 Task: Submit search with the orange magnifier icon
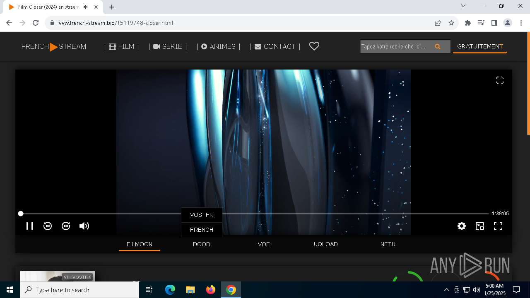tap(438, 47)
